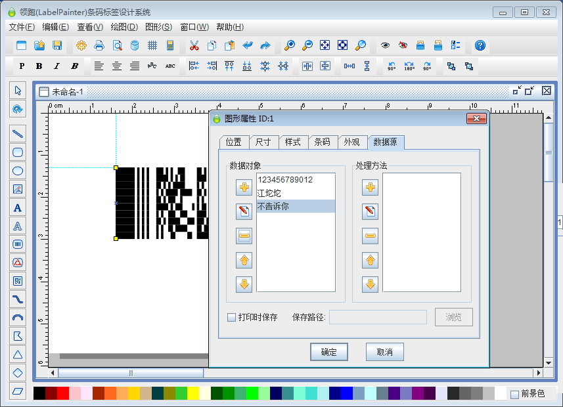Image resolution: width=563 pixels, height=407 pixels.
Task: Select the rounded rectangle tool
Action: tap(18, 152)
